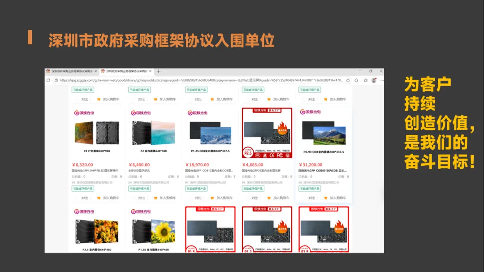Tick 对比 checkbox for ¥18,970.00 product

(191, 198)
